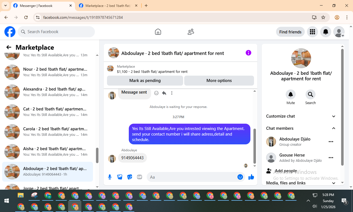Switch to the Messenger | Facebook tab
Image resolution: width=353 pixels, height=212 pixels.
(x=43, y=6)
